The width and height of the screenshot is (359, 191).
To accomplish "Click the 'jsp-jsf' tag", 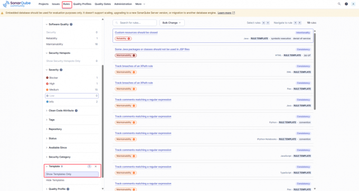I will pos(307,56).
